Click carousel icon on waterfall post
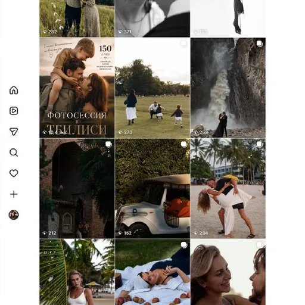The height and width of the screenshot is (305, 305). click(259, 43)
